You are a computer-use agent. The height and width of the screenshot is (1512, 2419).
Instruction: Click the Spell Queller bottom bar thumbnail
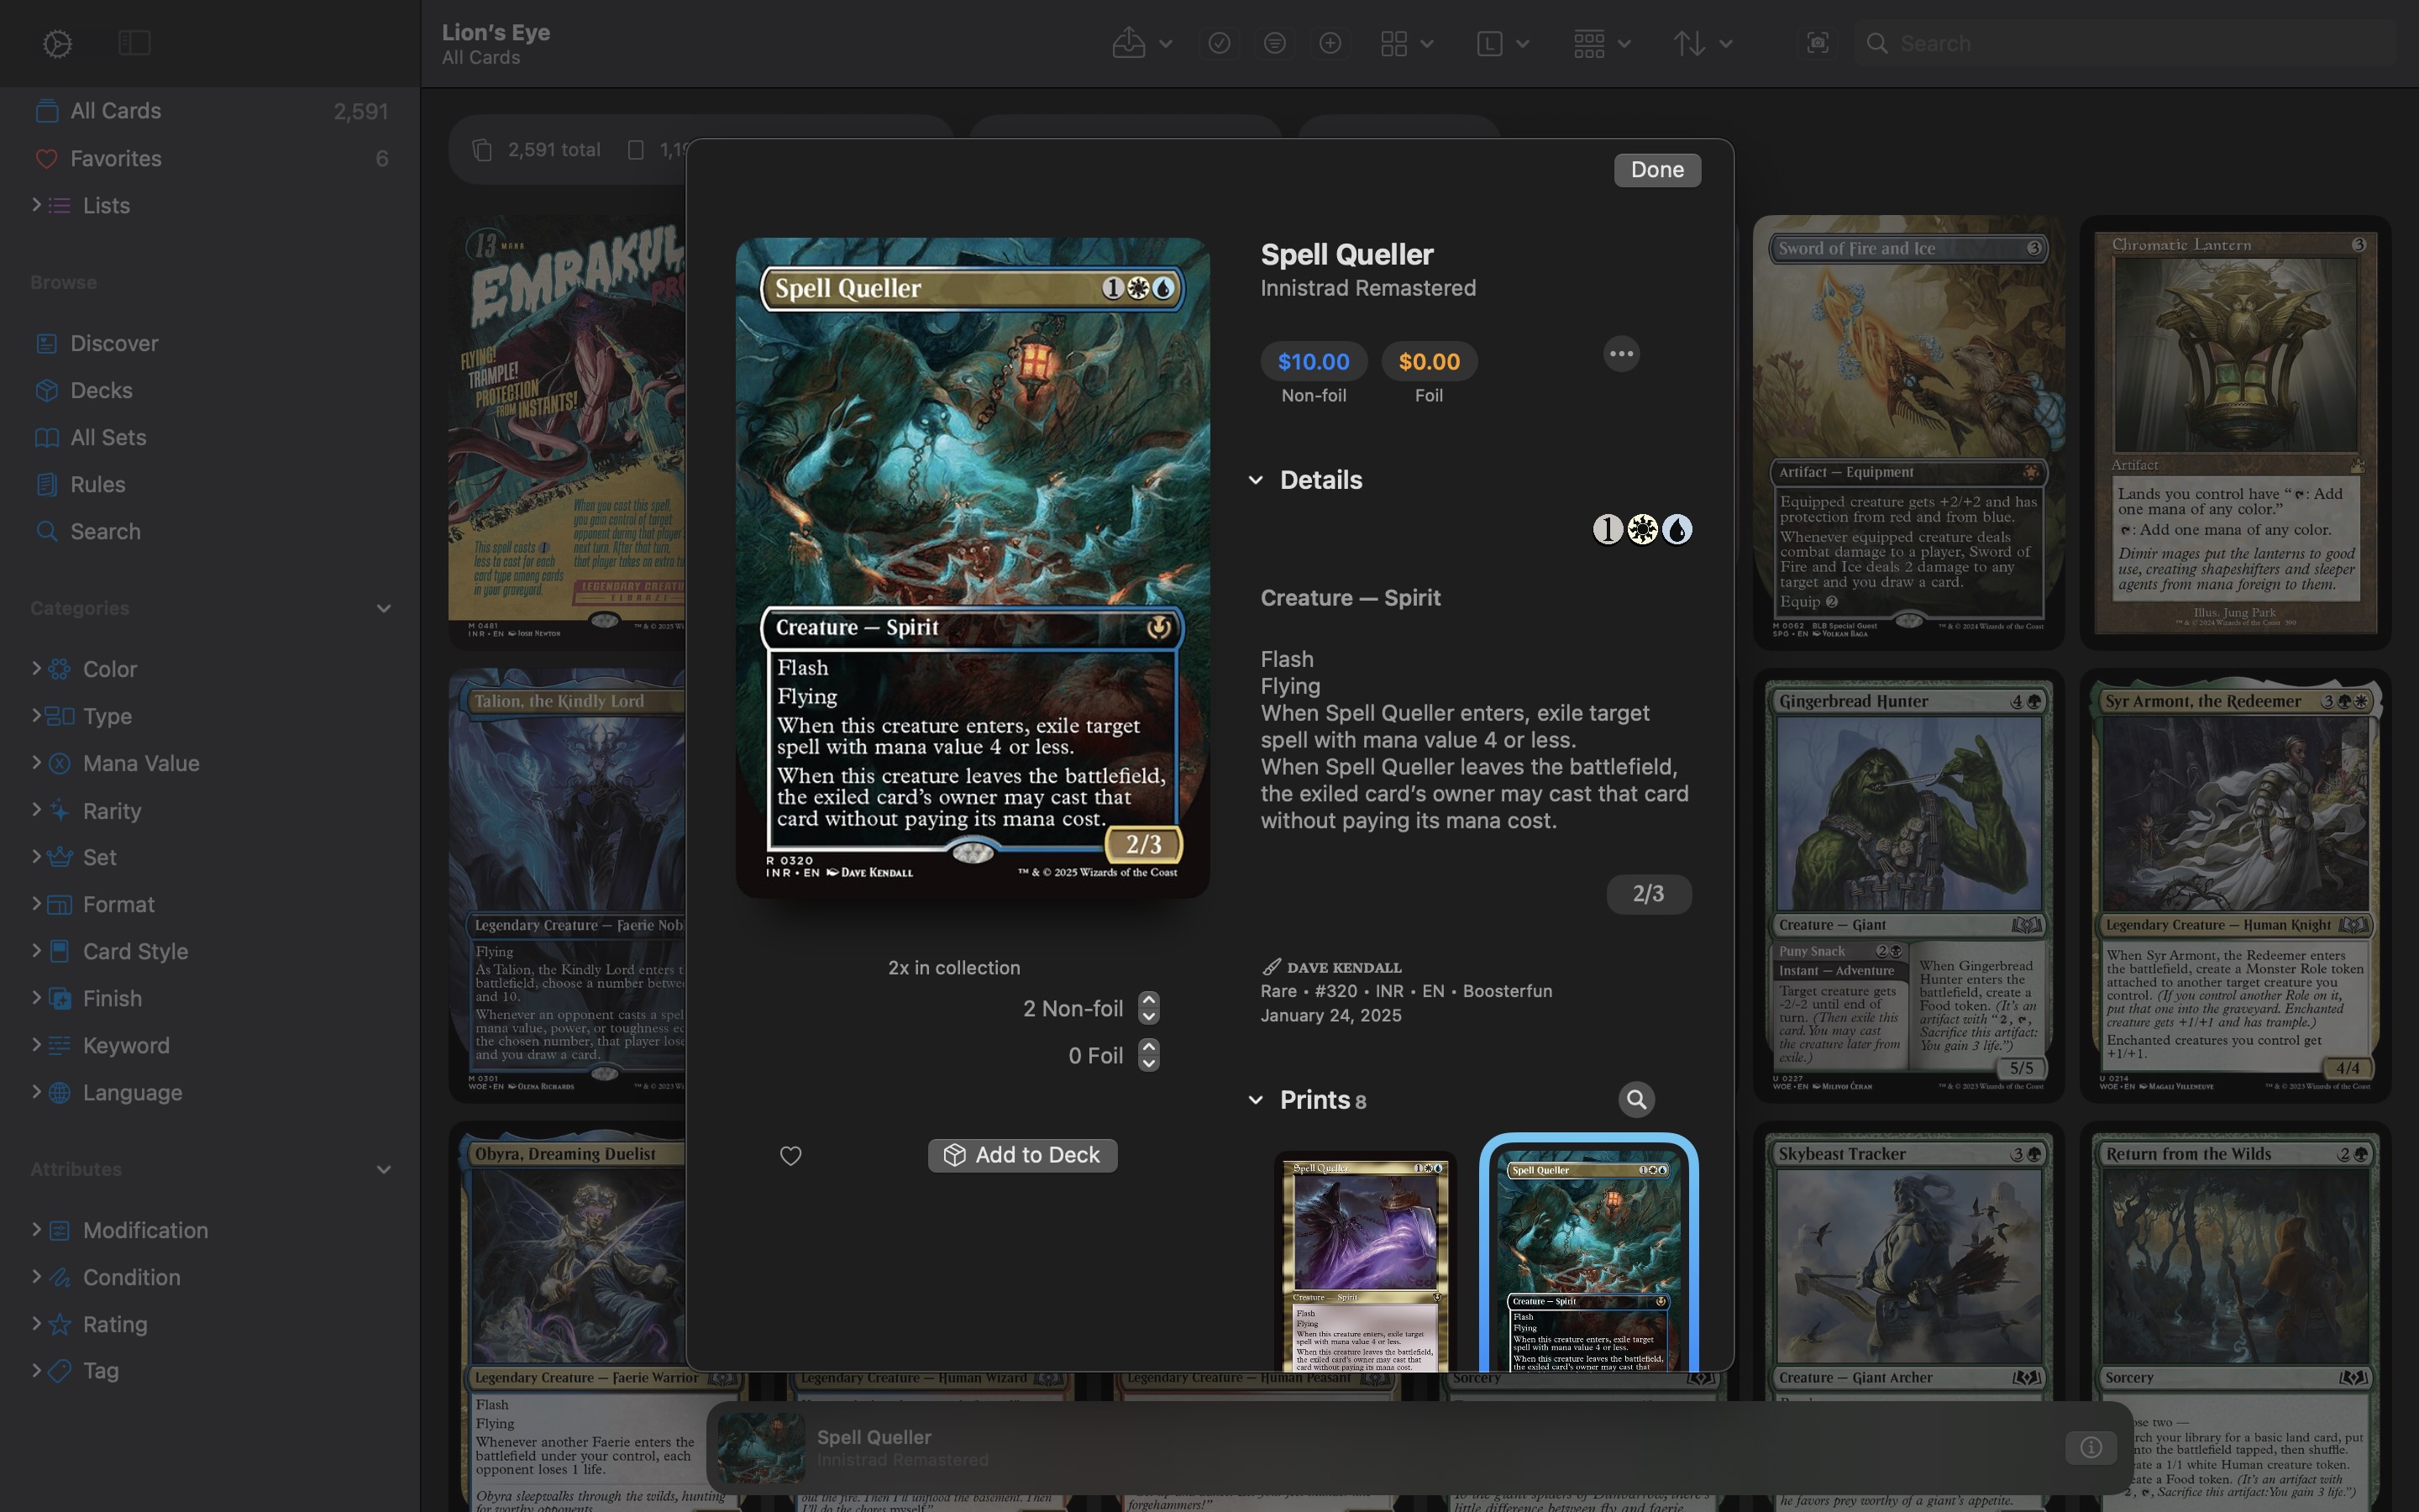[x=761, y=1447]
